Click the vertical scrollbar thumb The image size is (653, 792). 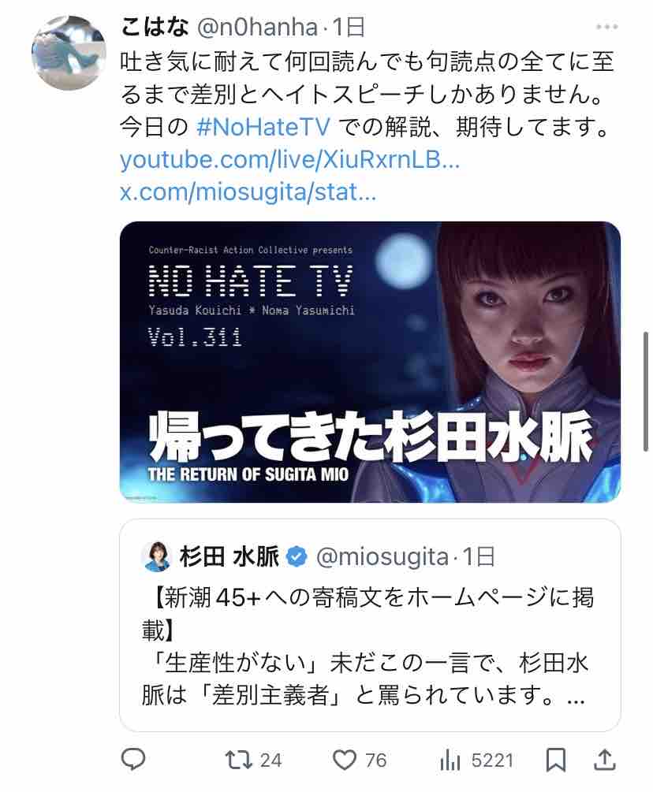click(645, 392)
